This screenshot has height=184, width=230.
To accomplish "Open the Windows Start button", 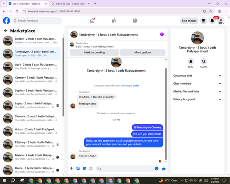I will coord(4,180).
